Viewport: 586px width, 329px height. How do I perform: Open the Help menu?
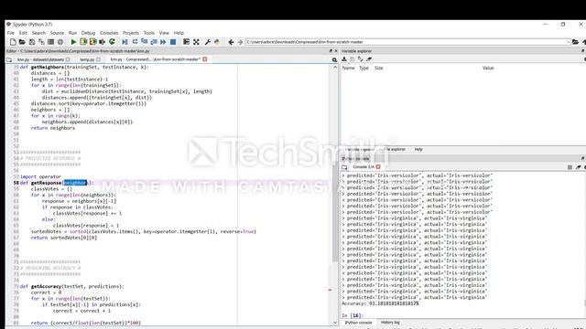pos(179,33)
